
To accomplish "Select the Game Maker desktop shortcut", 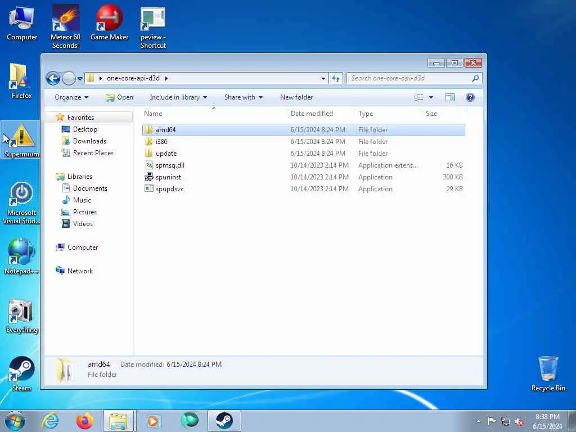I will [110, 22].
